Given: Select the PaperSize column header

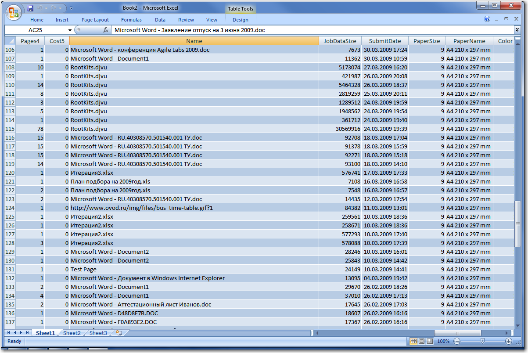Looking at the screenshot, I should (427, 41).
